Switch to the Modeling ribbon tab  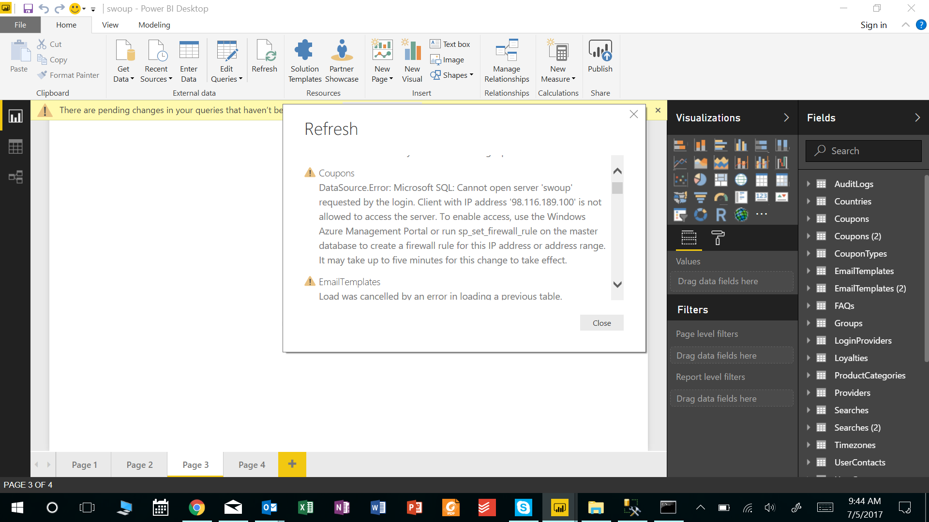154,25
